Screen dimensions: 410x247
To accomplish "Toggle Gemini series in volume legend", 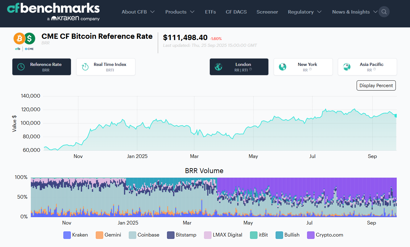I will [x=108, y=235].
